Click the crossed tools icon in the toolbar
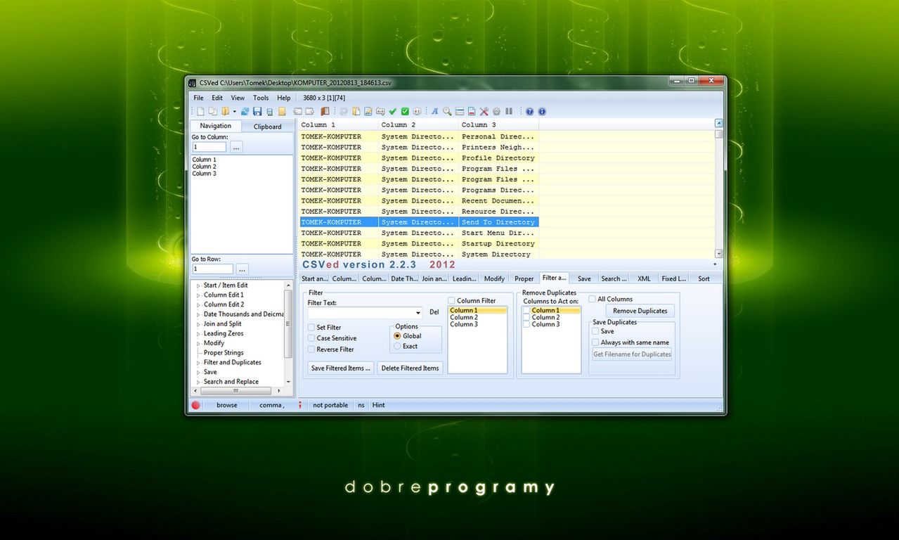The width and height of the screenshot is (899, 540). (484, 111)
